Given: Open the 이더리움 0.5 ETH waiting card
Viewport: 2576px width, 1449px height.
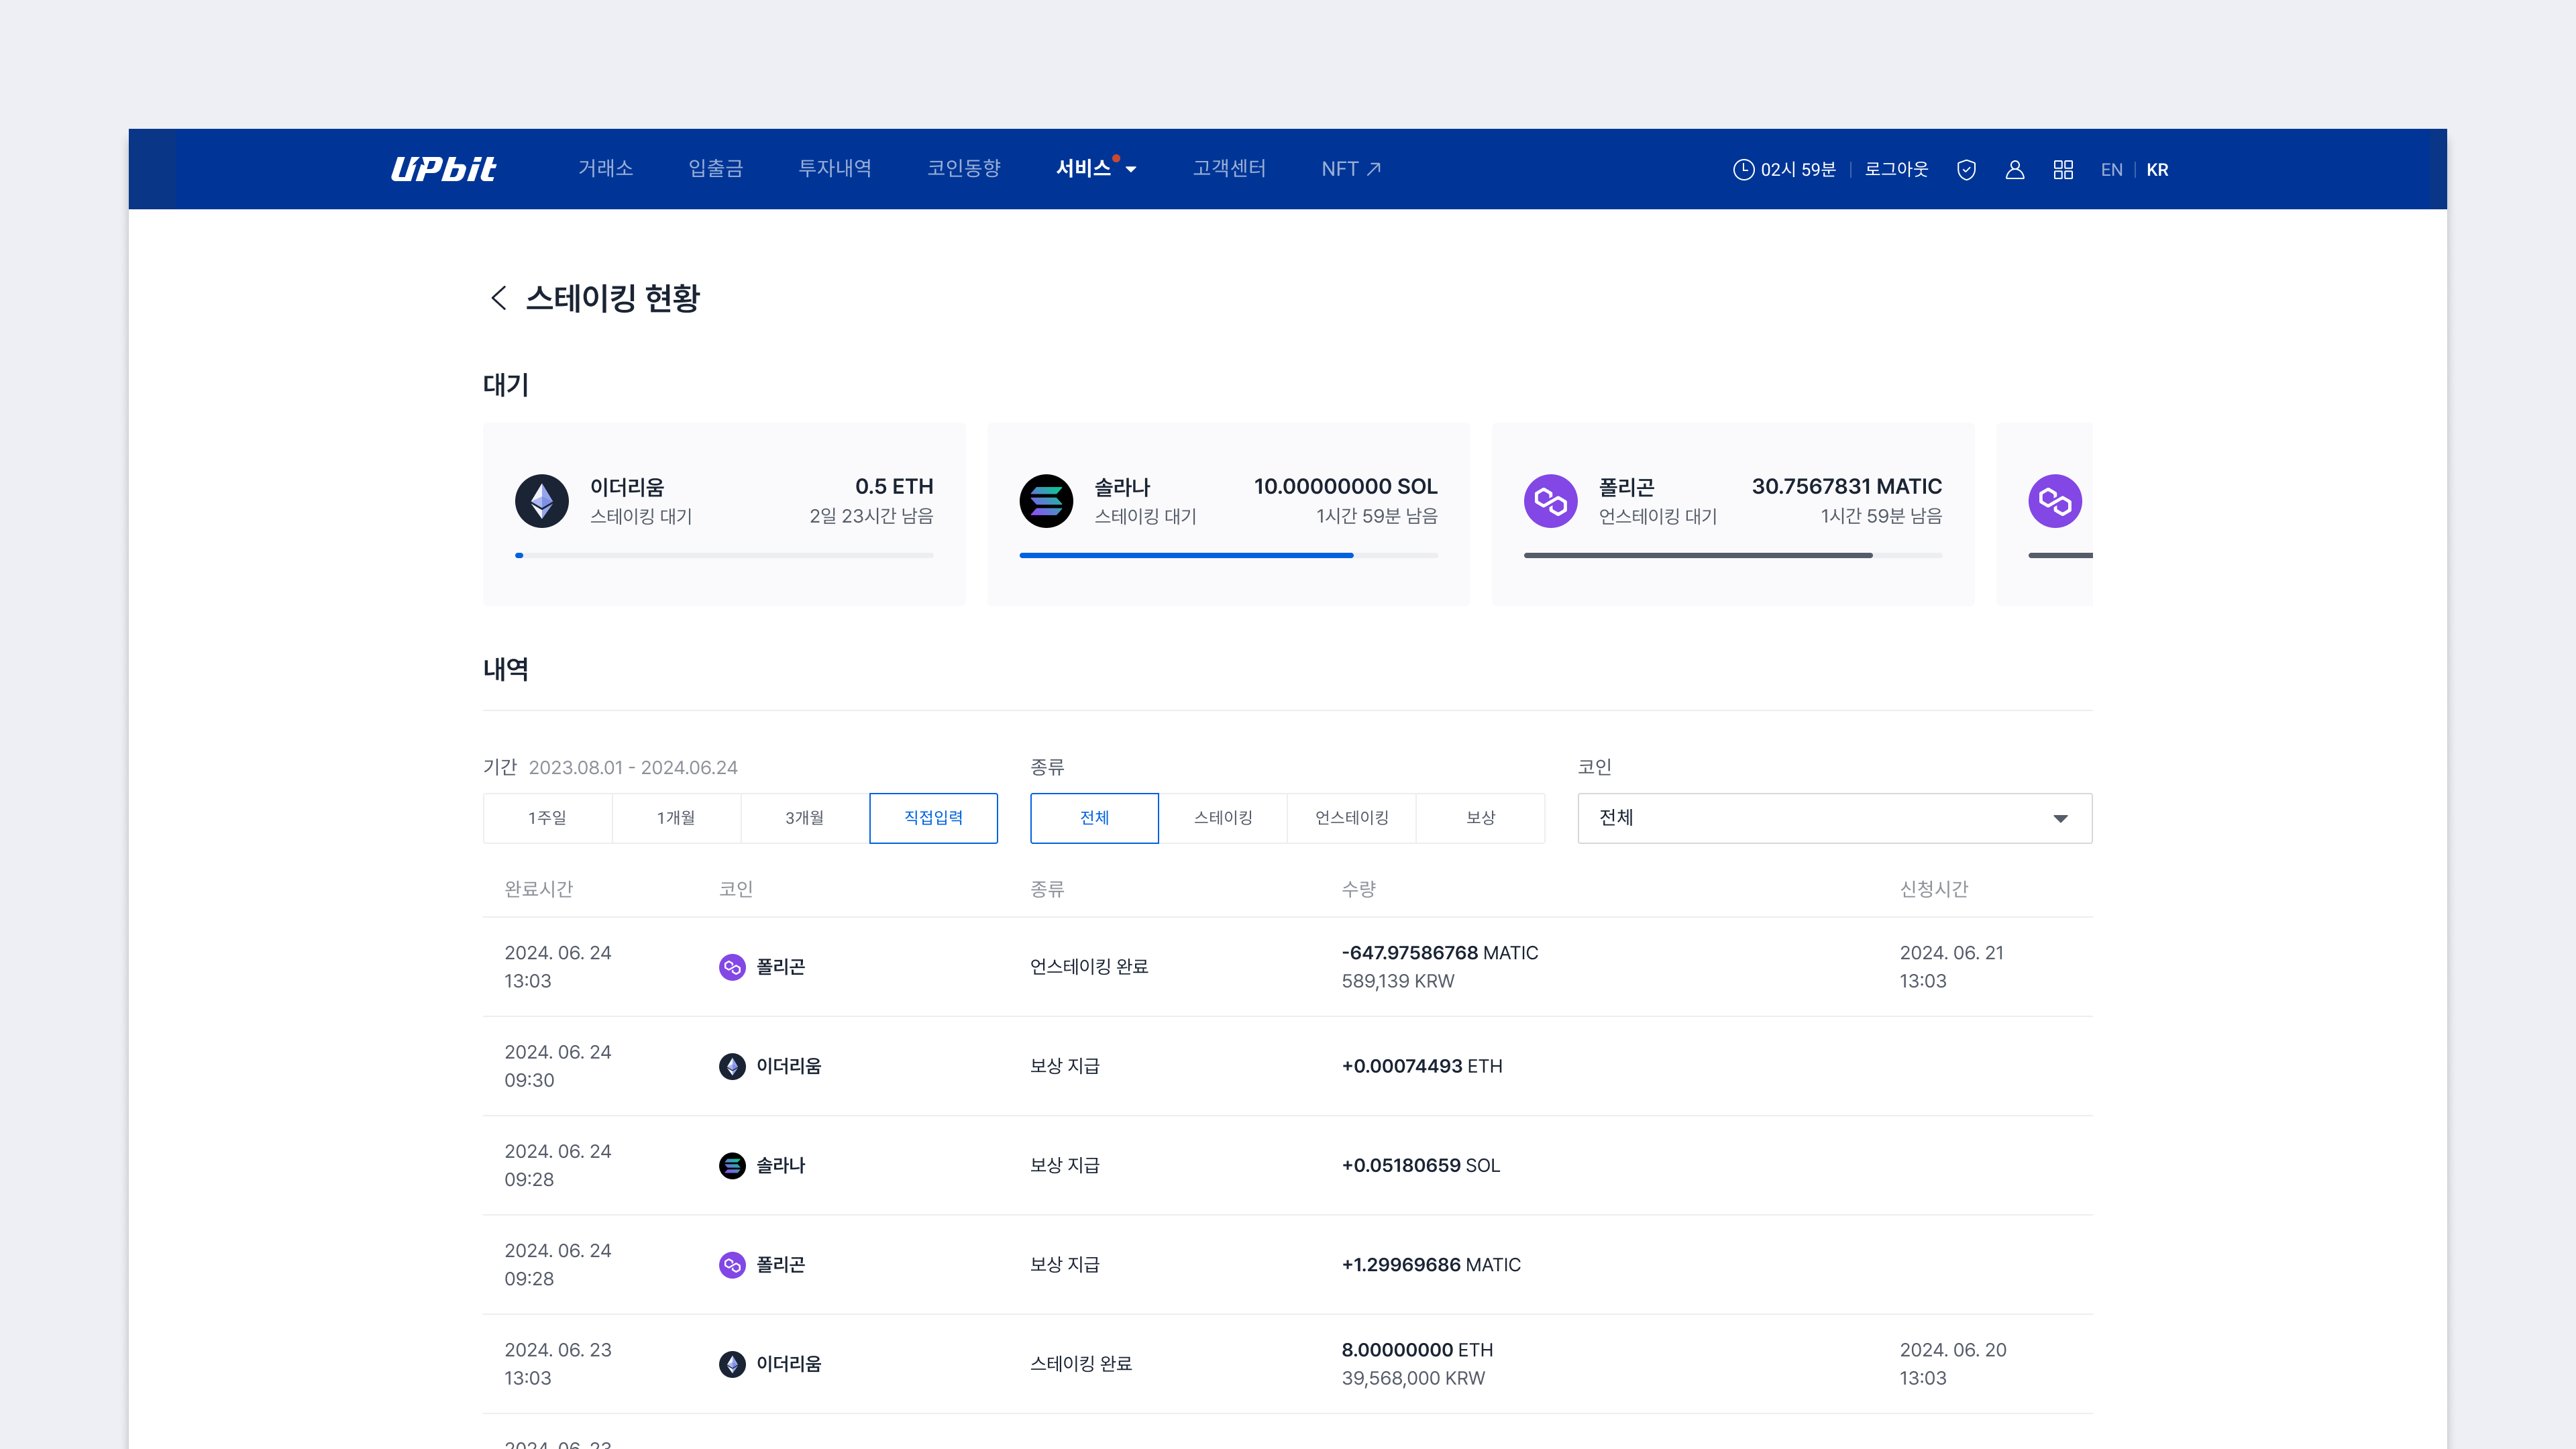Looking at the screenshot, I should pyautogui.click(x=724, y=514).
